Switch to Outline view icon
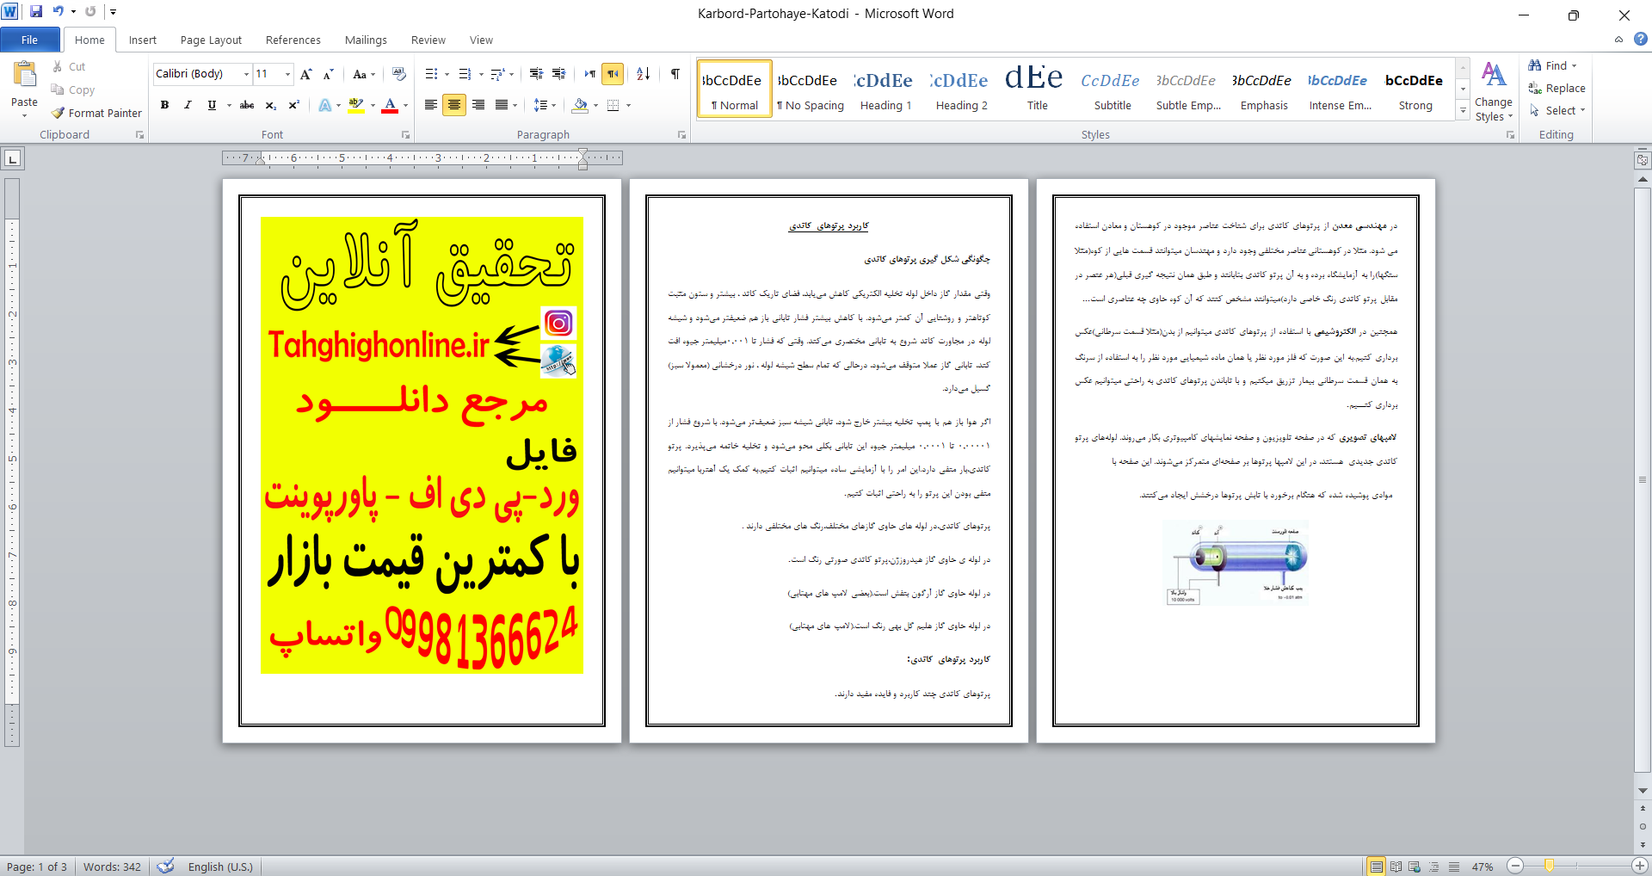Viewport: 1652px width, 876px height. (1434, 867)
